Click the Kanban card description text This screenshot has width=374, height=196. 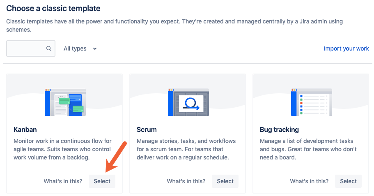tap(62, 149)
